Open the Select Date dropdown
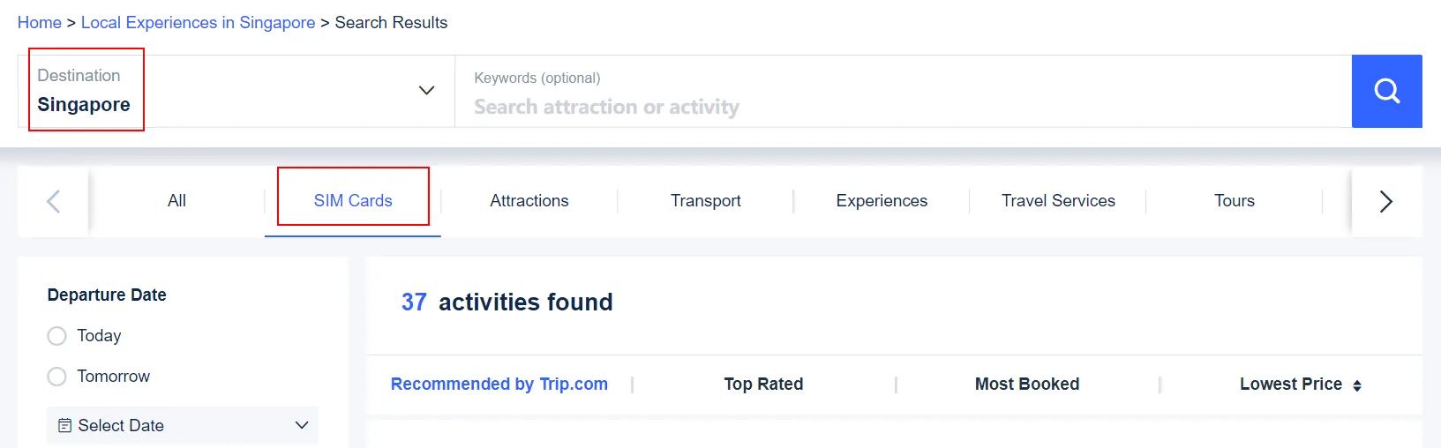Screen dimensions: 1441x448 pos(183,426)
